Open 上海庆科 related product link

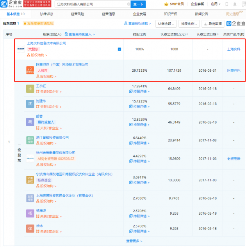tap(234, 49)
